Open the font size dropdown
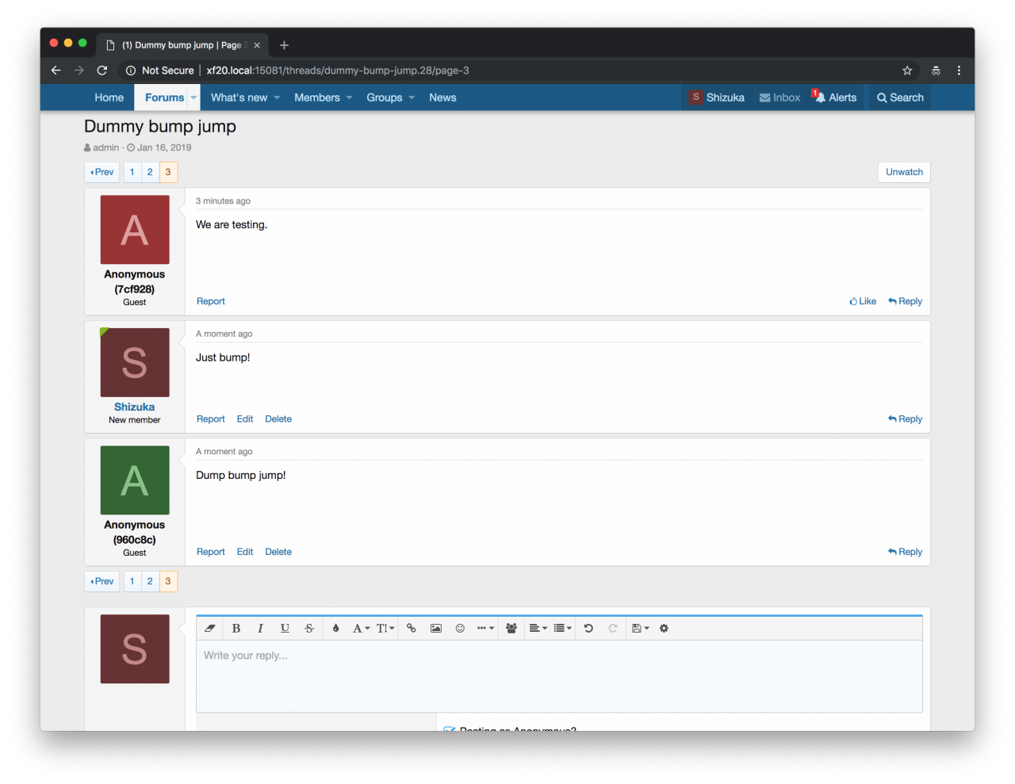Image resolution: width=1015 pixels, height=784 pixels. tap(385, 629)
